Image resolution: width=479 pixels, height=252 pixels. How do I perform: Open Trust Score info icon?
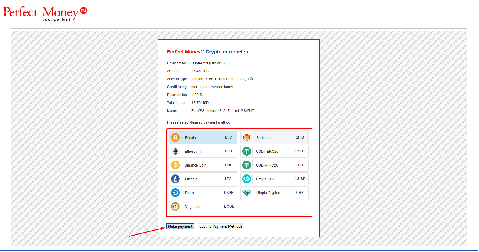pyautogui.click(x=251, y=79)
